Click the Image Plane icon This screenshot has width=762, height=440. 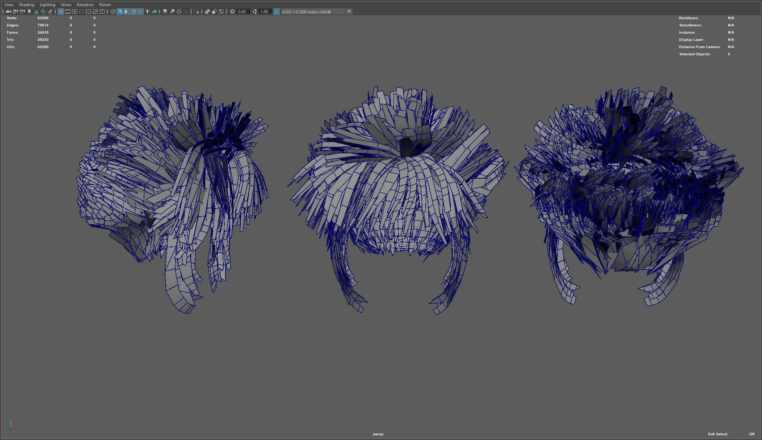coord(36,12)
